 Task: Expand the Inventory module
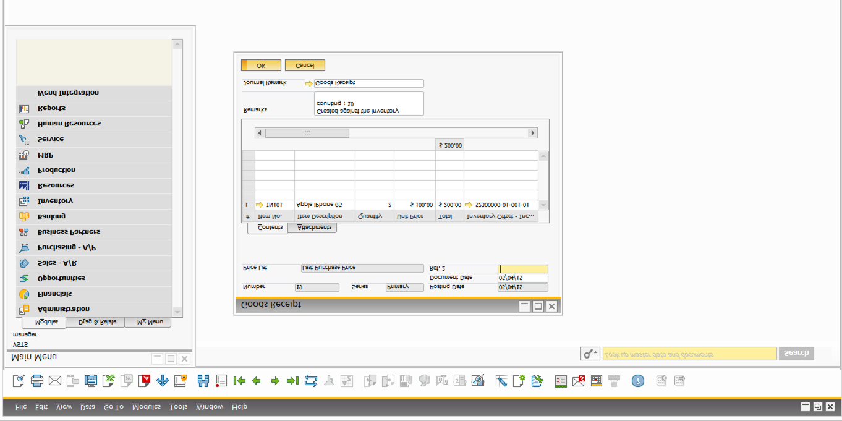point(94,202)
